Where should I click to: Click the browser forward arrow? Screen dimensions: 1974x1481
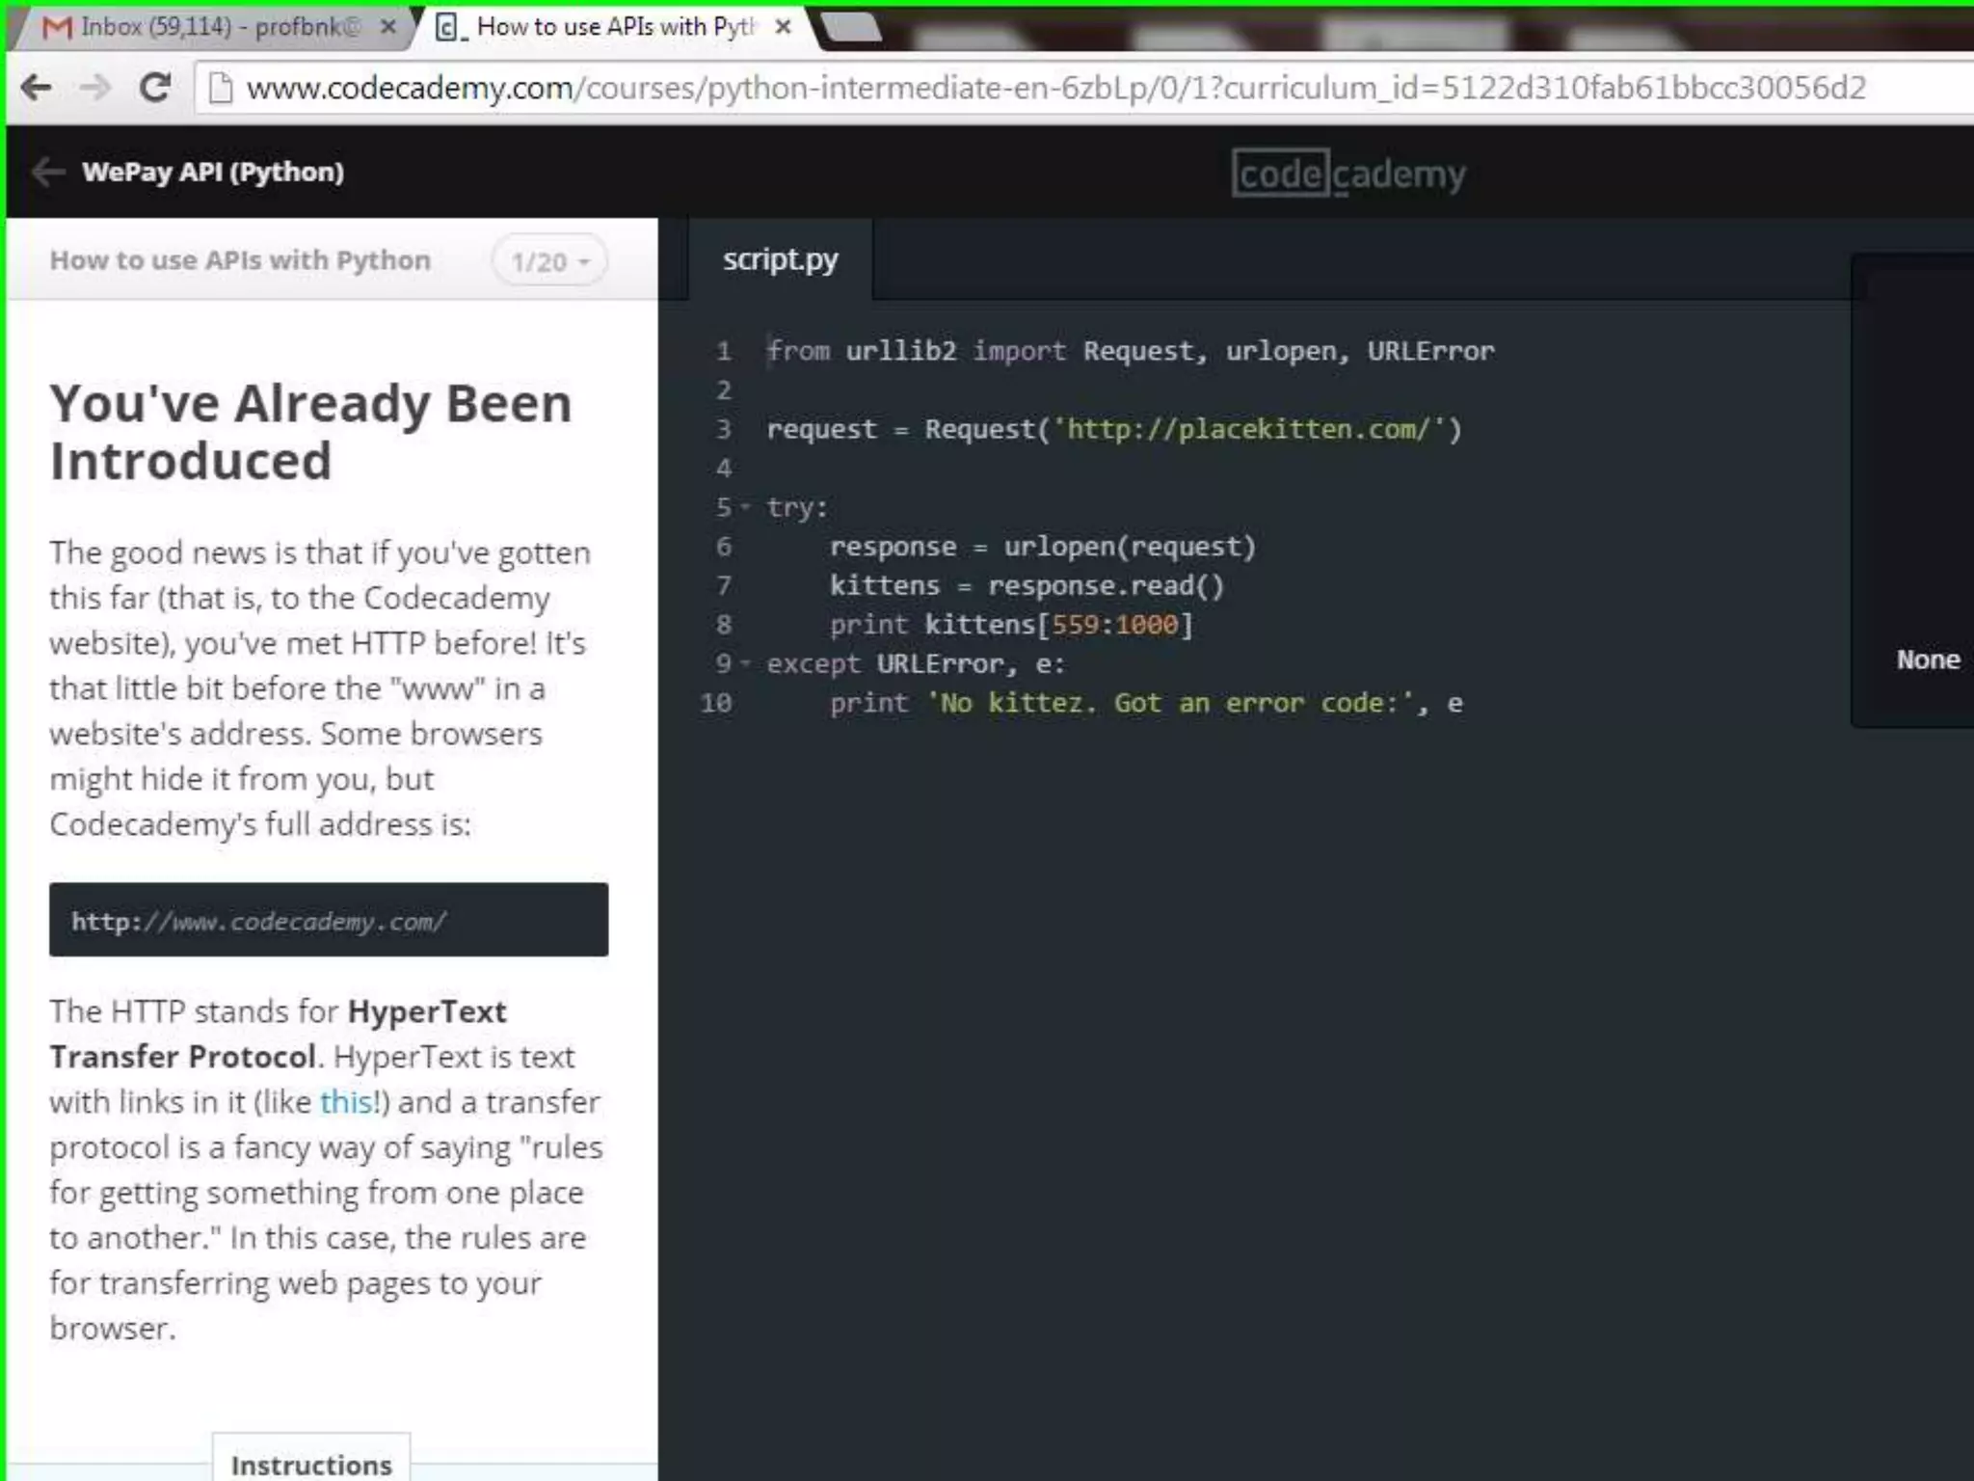[95, 88]
